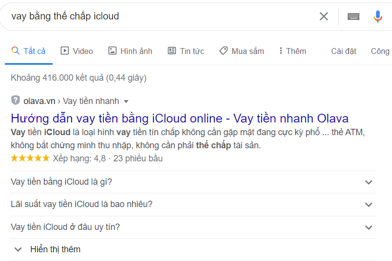Open the on-screen keyboard input tool

tap(354, 17)
